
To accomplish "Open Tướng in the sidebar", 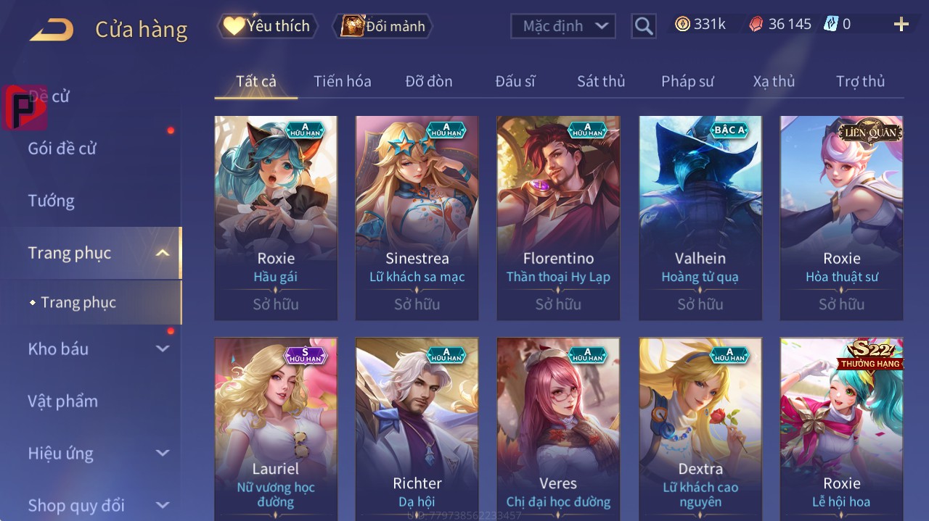I will click(52, 201).
